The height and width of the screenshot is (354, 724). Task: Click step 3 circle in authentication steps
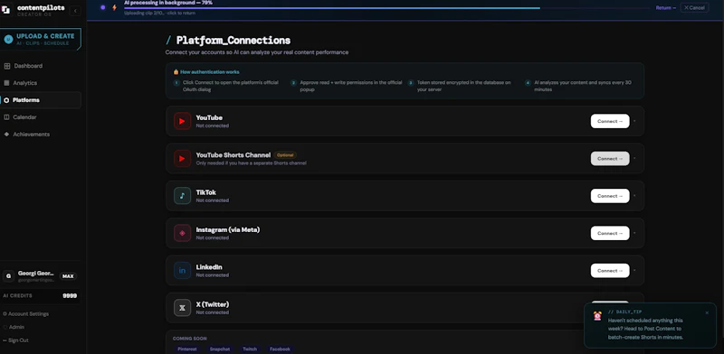click(411, 83)
